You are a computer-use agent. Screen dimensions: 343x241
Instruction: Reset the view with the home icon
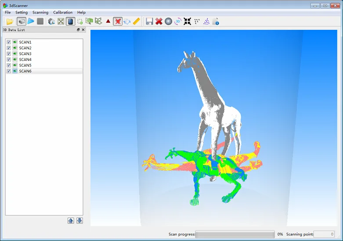click(51, 22)
